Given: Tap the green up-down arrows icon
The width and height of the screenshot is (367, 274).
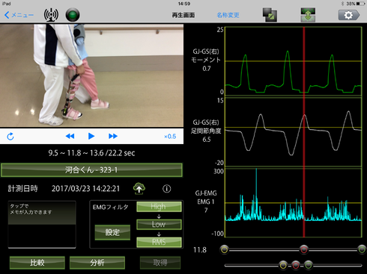Looking at the screenshot, I should [308, 15].
